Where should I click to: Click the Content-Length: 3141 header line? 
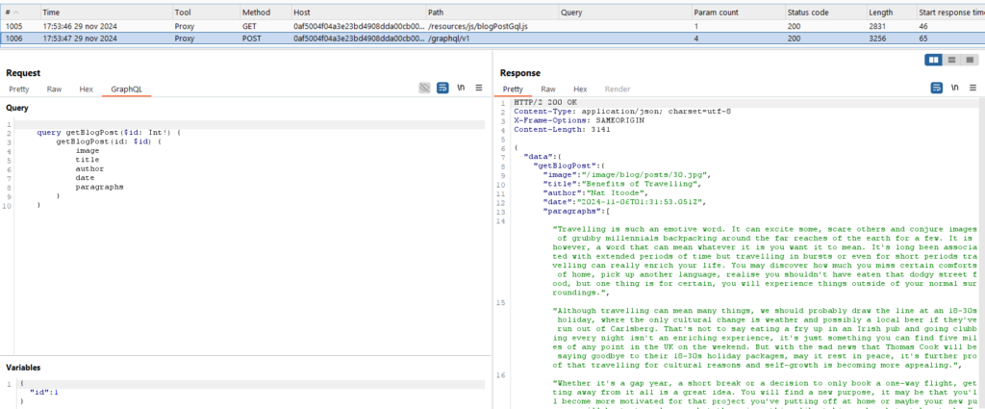[x=562, y=129]
